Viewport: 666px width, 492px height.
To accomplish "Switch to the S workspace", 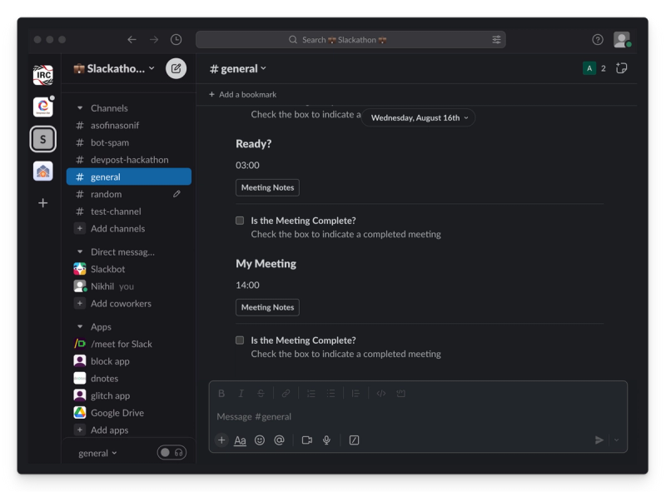I will click(x=43, y=139).
